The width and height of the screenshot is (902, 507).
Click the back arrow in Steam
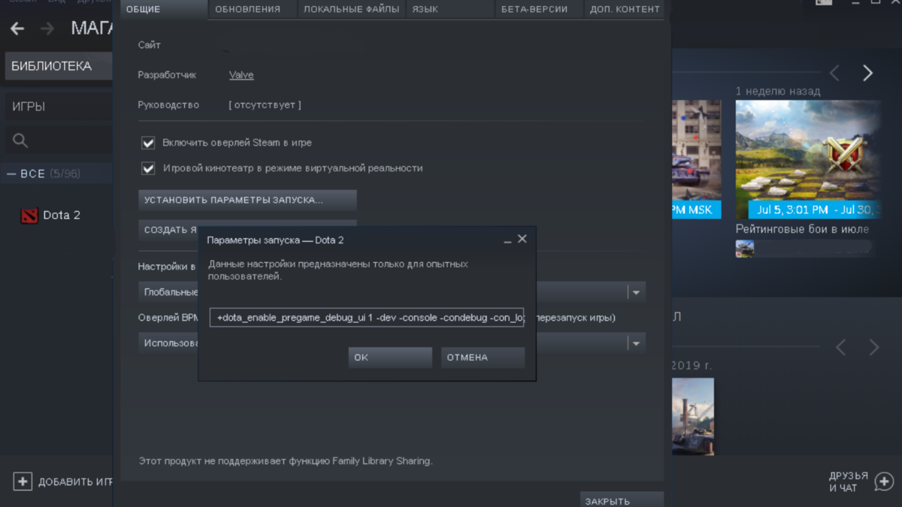(17, 29)
